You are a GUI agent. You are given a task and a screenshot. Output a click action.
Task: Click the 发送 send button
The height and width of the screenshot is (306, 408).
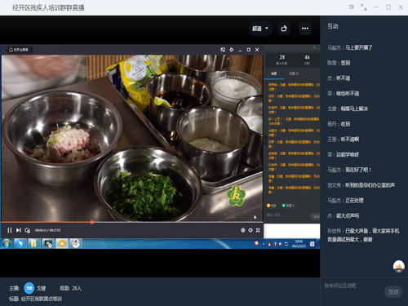click(393, 292)
